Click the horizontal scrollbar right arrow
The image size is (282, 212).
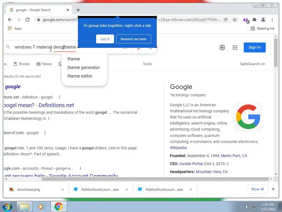click(x=271, y=179)
